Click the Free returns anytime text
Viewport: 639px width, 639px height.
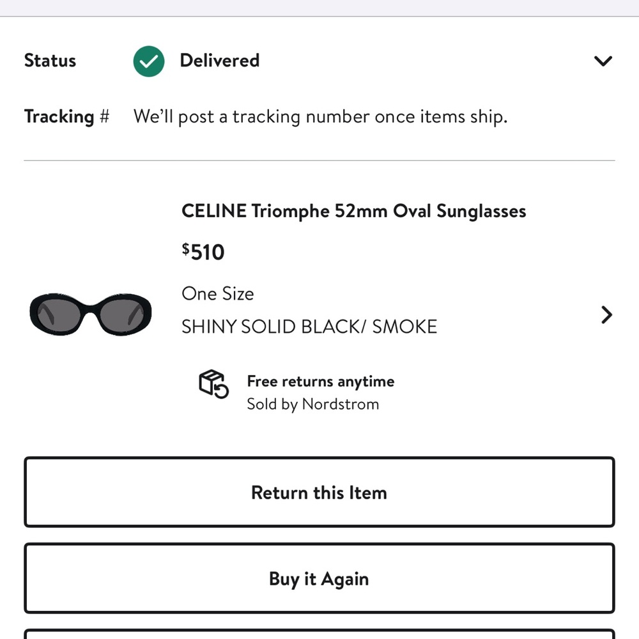click(x=320, y=381)
